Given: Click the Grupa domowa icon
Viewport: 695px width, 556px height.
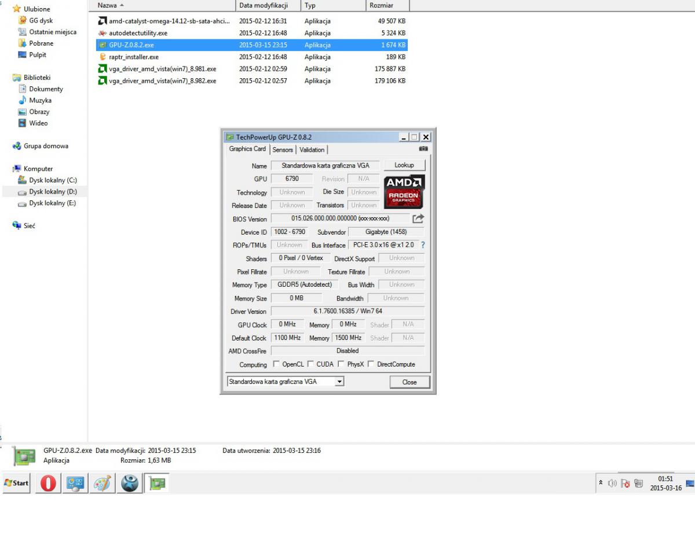Looking at the screenshot, I should point(17,146).
